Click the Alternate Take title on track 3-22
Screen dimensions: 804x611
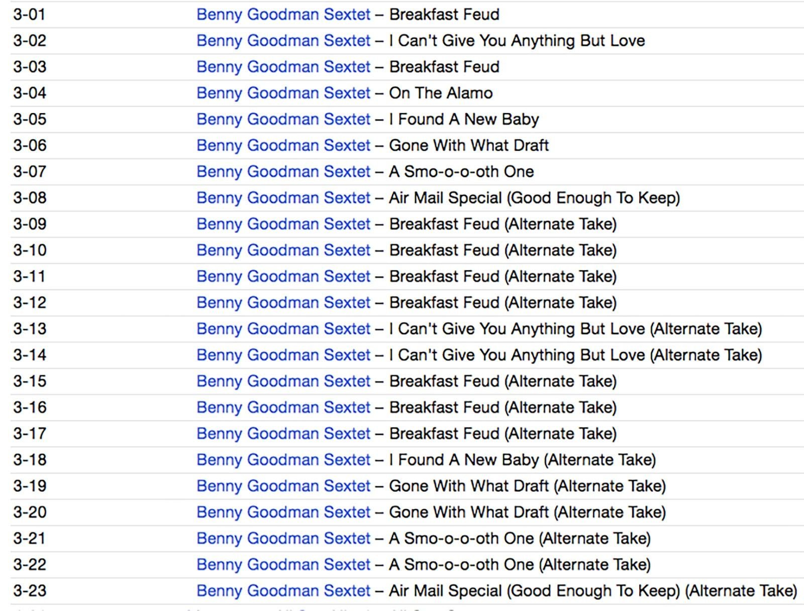click(x=520, y=565)
